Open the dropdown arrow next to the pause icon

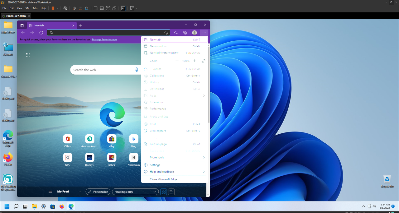tap(57, 8)
